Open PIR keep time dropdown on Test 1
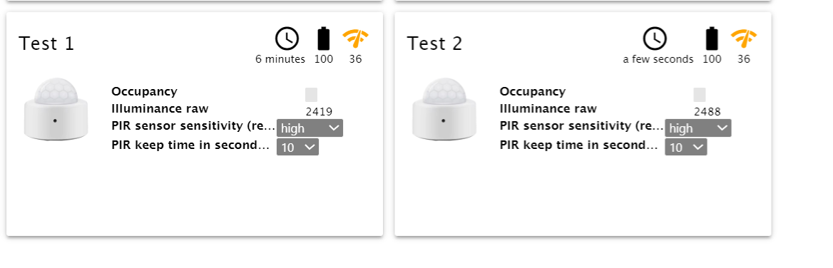 coord(297,147)
